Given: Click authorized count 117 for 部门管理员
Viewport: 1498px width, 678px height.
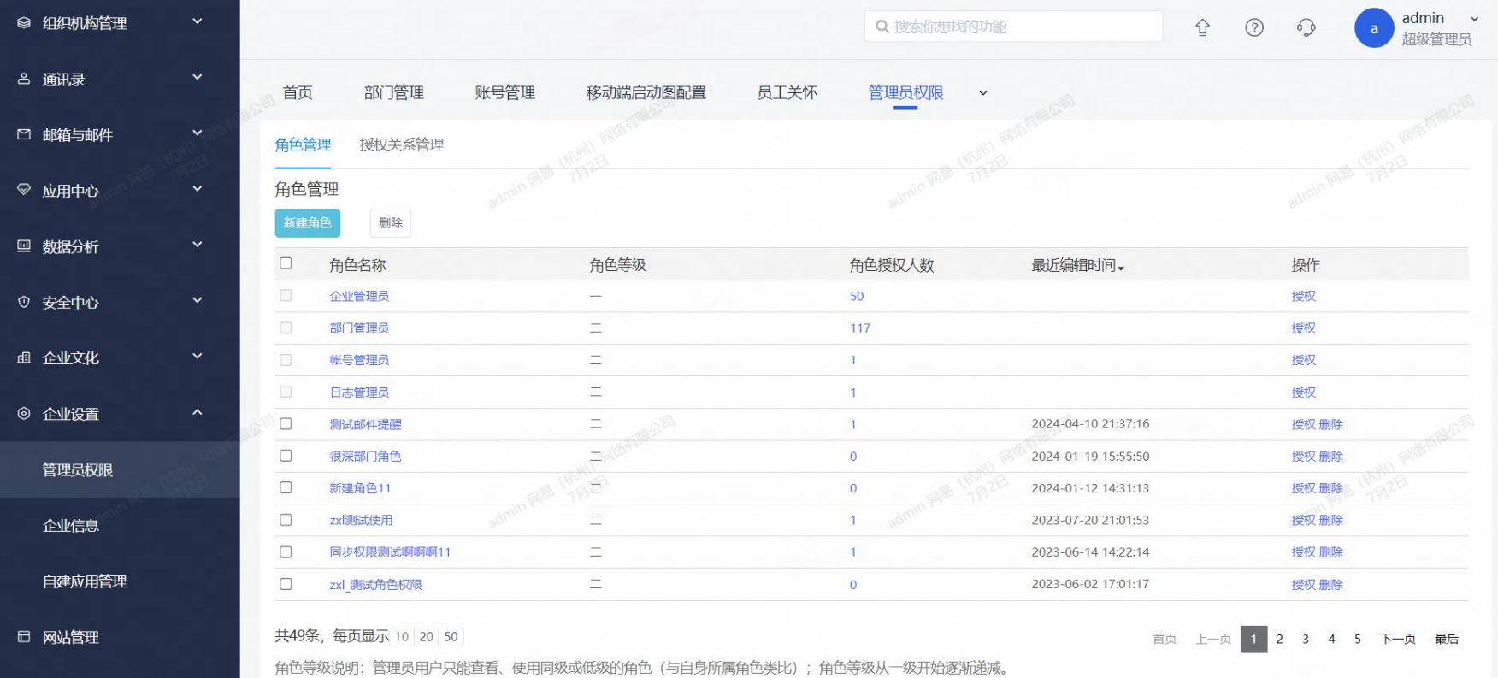Looking at the screenshot, I should [860, 328].
